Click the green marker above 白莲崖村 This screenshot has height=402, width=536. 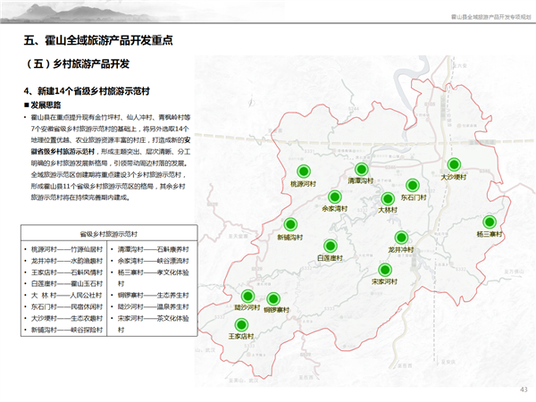pos(331,246)
